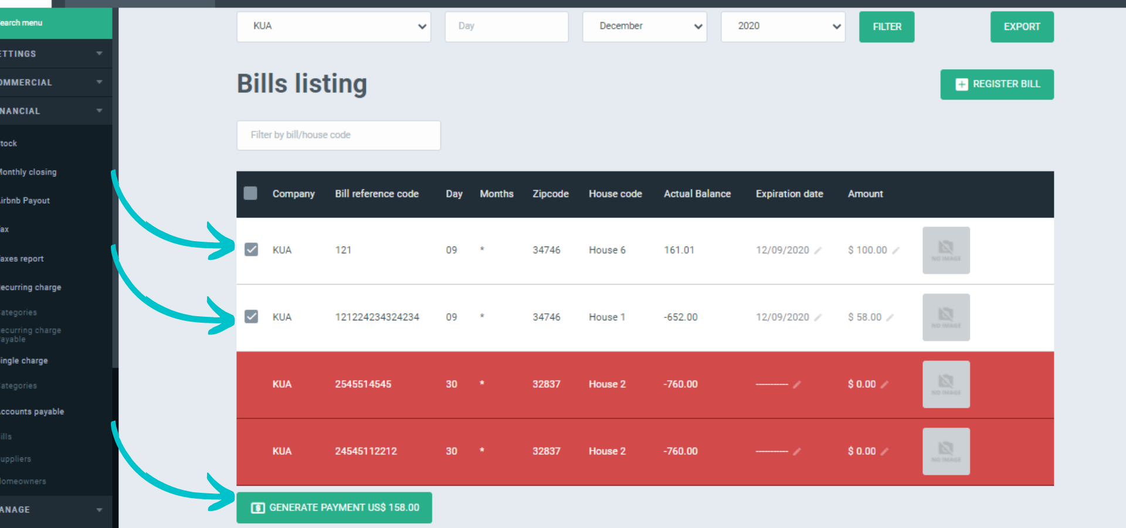Go to Accounts payable menu item

tap(32, 412)
